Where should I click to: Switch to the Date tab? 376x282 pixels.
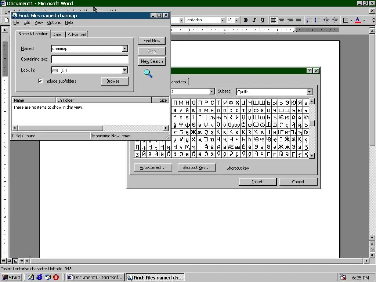click(x=57, y=35)
